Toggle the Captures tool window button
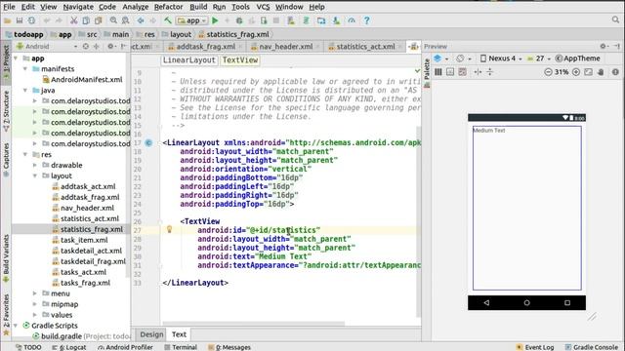Image resolution: width=625 pixels, height=351 pixels. (x=6, y=160)
